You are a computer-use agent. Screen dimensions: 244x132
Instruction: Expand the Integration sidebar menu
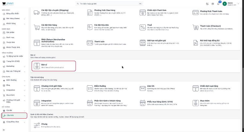[24, 91]
